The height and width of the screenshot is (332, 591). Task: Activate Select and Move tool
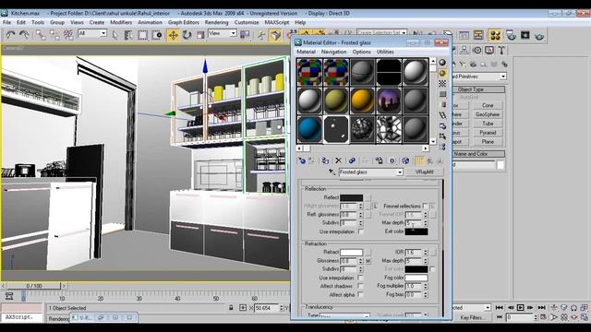[173, 35]
